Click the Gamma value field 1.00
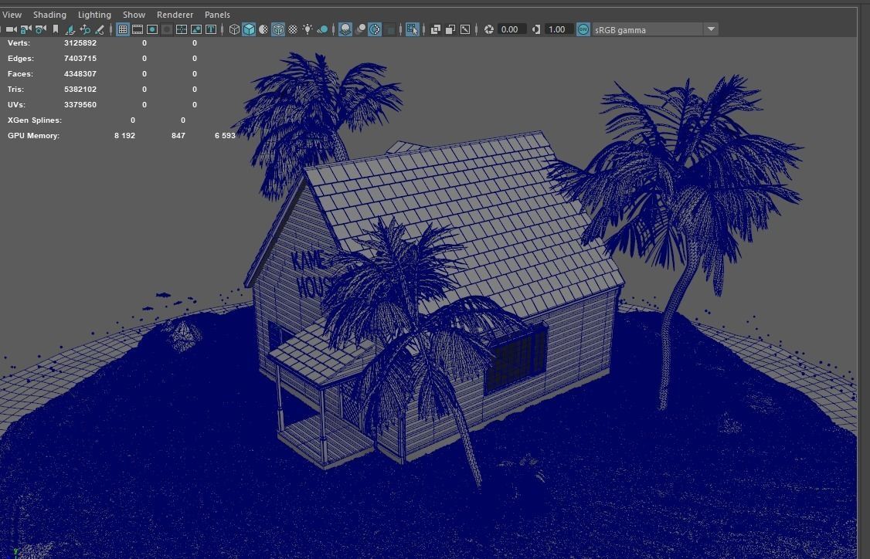 pos(559,29)
